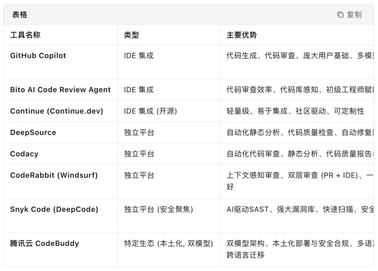This screenshot has height=271, width=378.
Task: Click the 复制 button label
Action: (x=354, y=15)
